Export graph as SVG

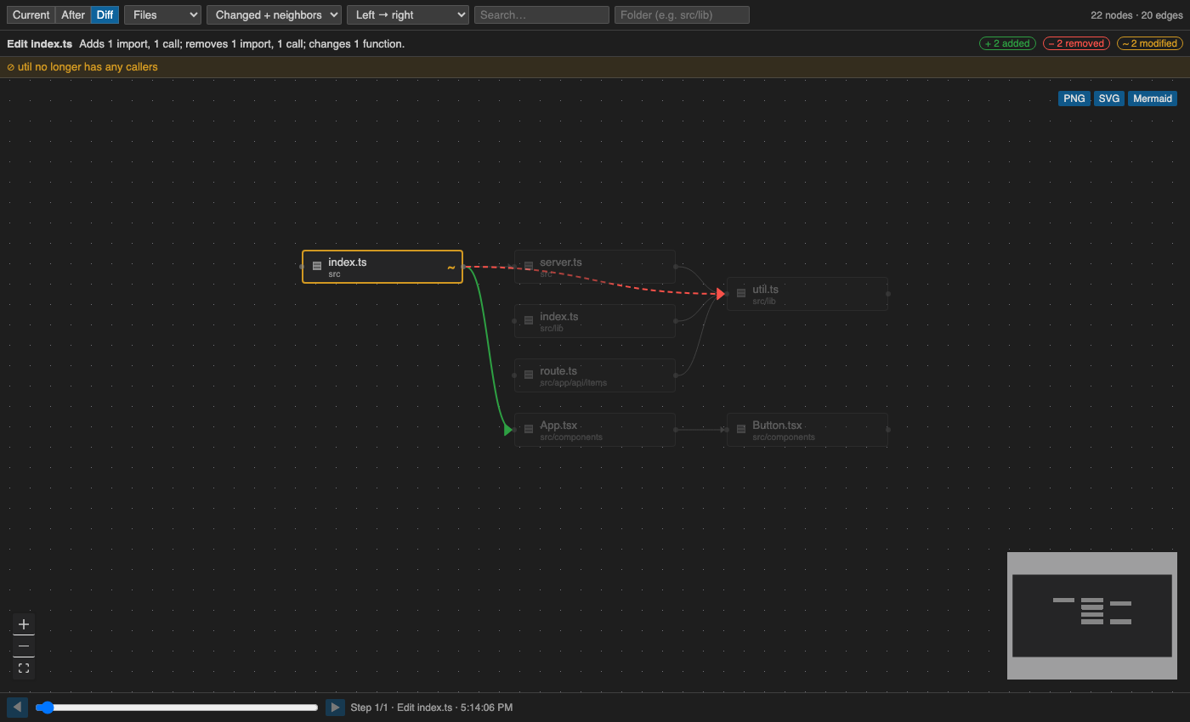tap(1109, 99)
